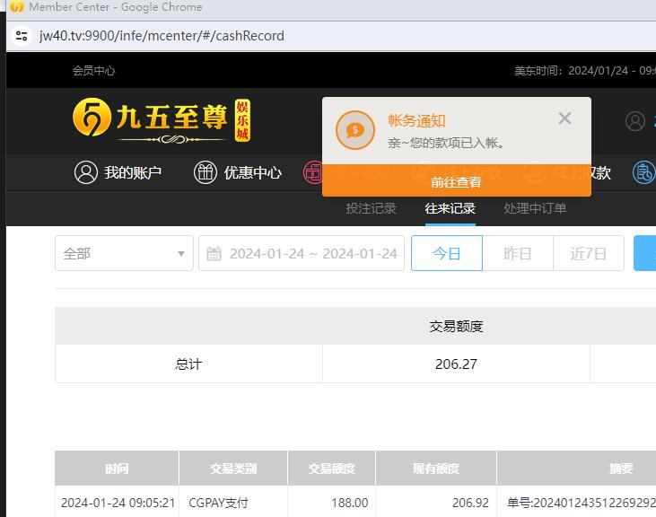Click the timestamp 2024-01-24 09:05:21
656x517 pixels.
(118, 503)
